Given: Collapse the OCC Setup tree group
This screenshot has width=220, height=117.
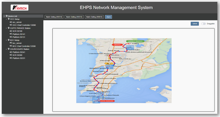Looking at the screenshot, I should click(6, 19).
